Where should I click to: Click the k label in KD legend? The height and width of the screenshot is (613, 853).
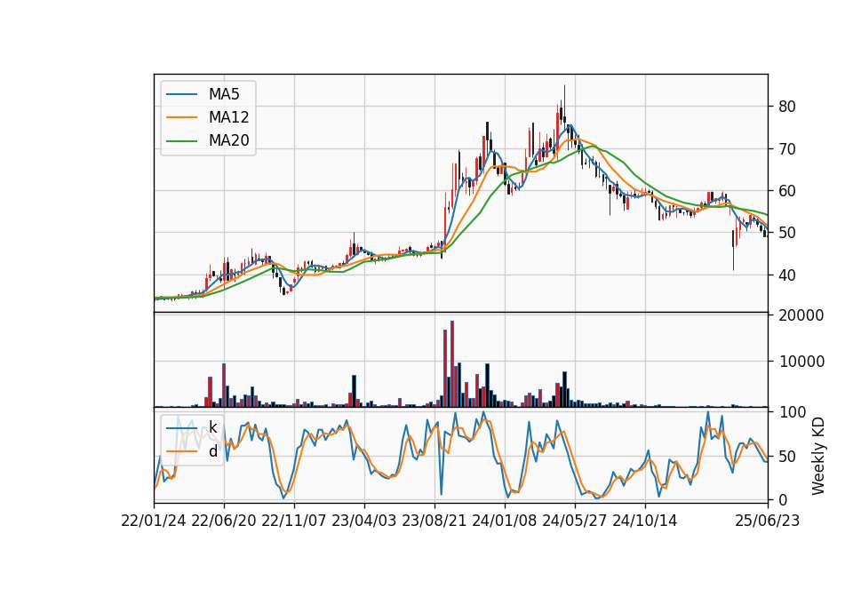[x=212, y=427]
